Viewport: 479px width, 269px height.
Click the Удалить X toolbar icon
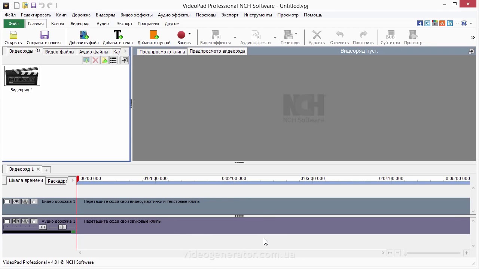click(317, 35)
